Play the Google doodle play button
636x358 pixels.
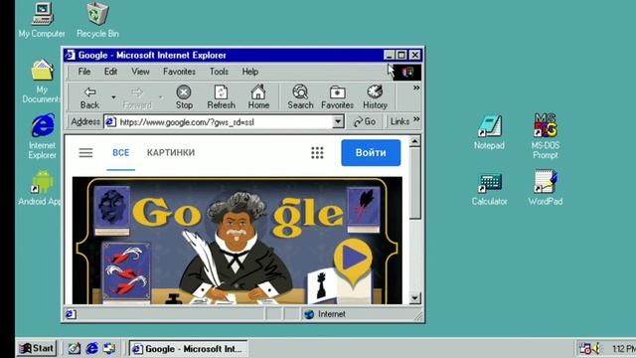coord(353,259)
